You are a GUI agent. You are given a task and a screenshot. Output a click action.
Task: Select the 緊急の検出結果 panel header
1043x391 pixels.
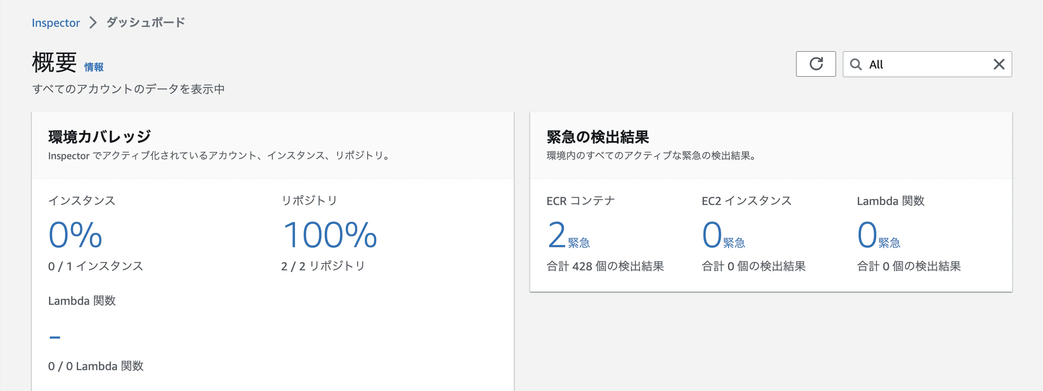click(597, 137)
